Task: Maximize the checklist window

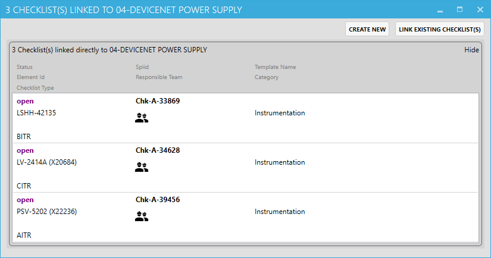Action: [459, 10]
